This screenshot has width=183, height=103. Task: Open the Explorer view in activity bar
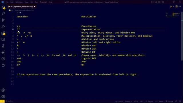click(x=3, y=7)
